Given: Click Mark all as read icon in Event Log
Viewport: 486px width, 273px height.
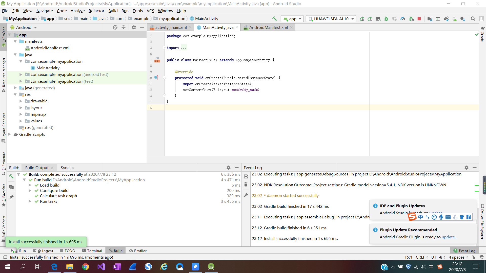Looking at the screenshot, I should [246, 176].
